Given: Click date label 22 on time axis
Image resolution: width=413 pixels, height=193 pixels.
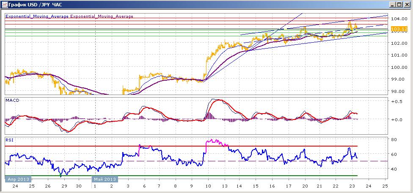Looking at the screenshot, I should (x=336, y=186).
